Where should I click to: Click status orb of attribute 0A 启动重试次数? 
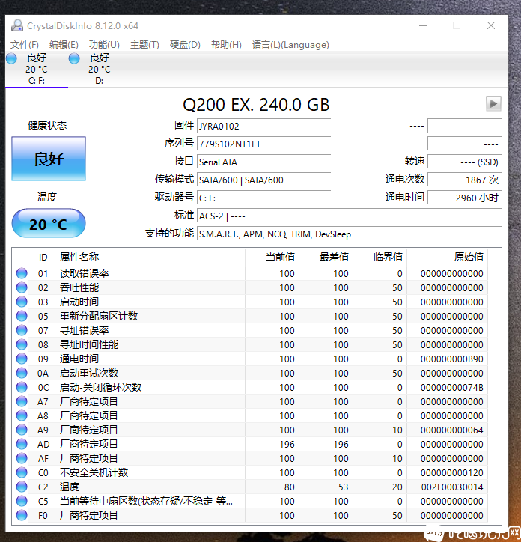[22, 373]
